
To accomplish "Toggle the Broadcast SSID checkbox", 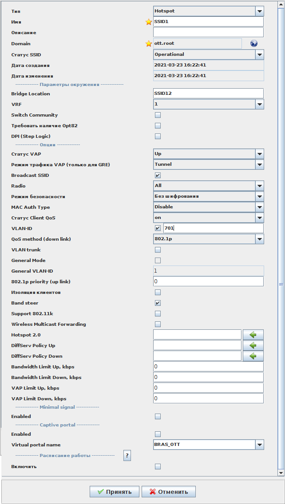I will point(158,176).
